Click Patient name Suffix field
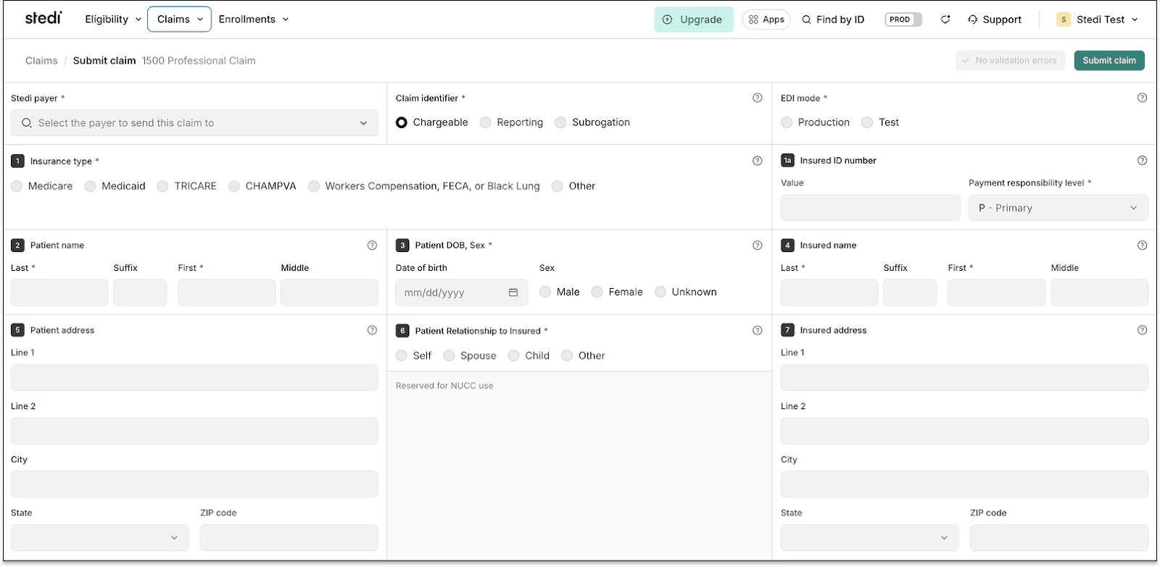This screenshot has width=1160, height=567. click(140, 293)
